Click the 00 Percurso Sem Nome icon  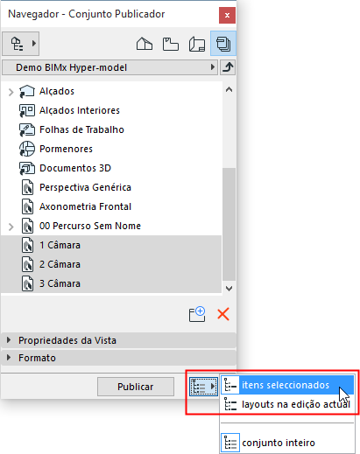[27, 226]
